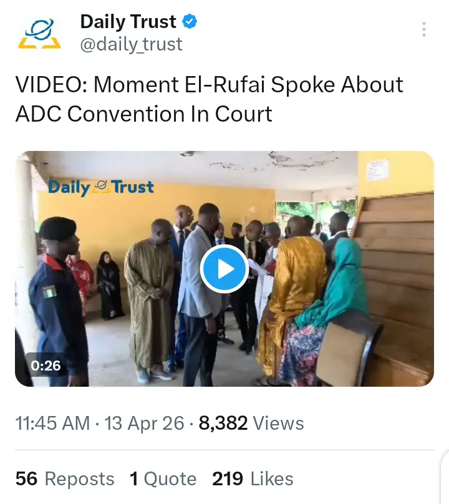This screenshot has height=504, width=449.
Task: Tap the blue verified badge
Action: 189,22
